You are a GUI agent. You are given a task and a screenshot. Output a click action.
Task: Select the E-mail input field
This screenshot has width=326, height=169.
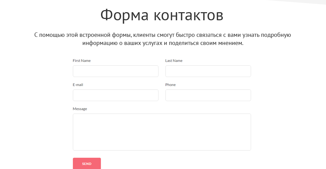click(116, 95)
